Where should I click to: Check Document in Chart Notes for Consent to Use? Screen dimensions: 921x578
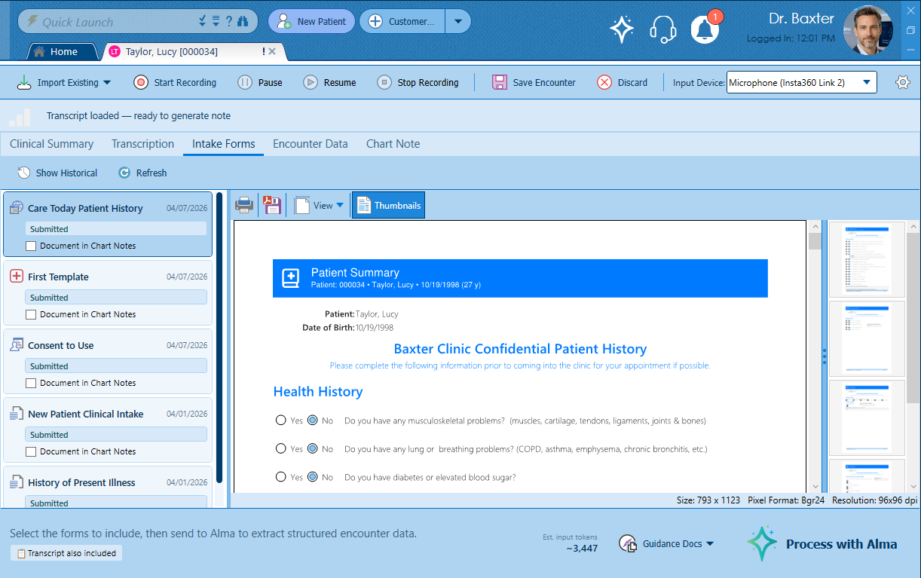[x=31, y=383]
